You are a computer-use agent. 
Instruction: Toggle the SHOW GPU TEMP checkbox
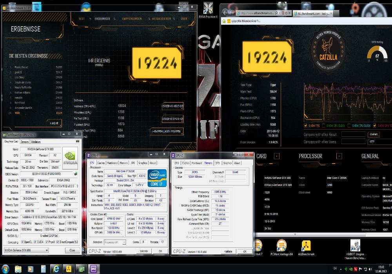pyautogui.click(x=374, y=126)
